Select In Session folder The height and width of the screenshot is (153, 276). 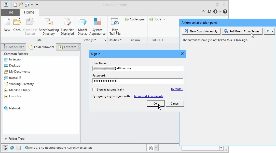[x=13, y=59]
